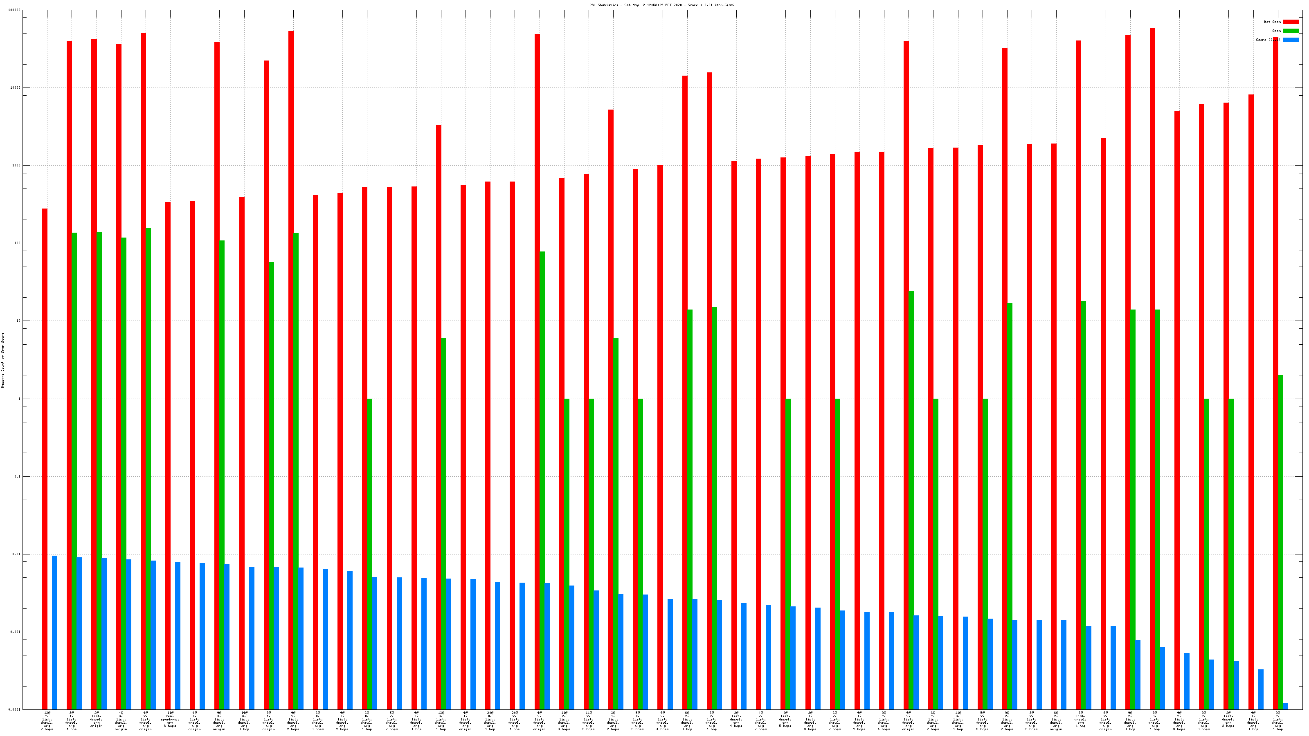Click the zen.spamhaus.org 8 hops axis label
This screenshot has width=1309, height=736.
pos(170,719)
